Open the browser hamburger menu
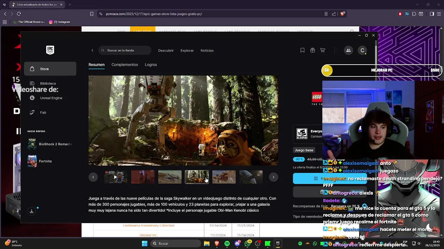The image size is (444, 249). (439, 14)
